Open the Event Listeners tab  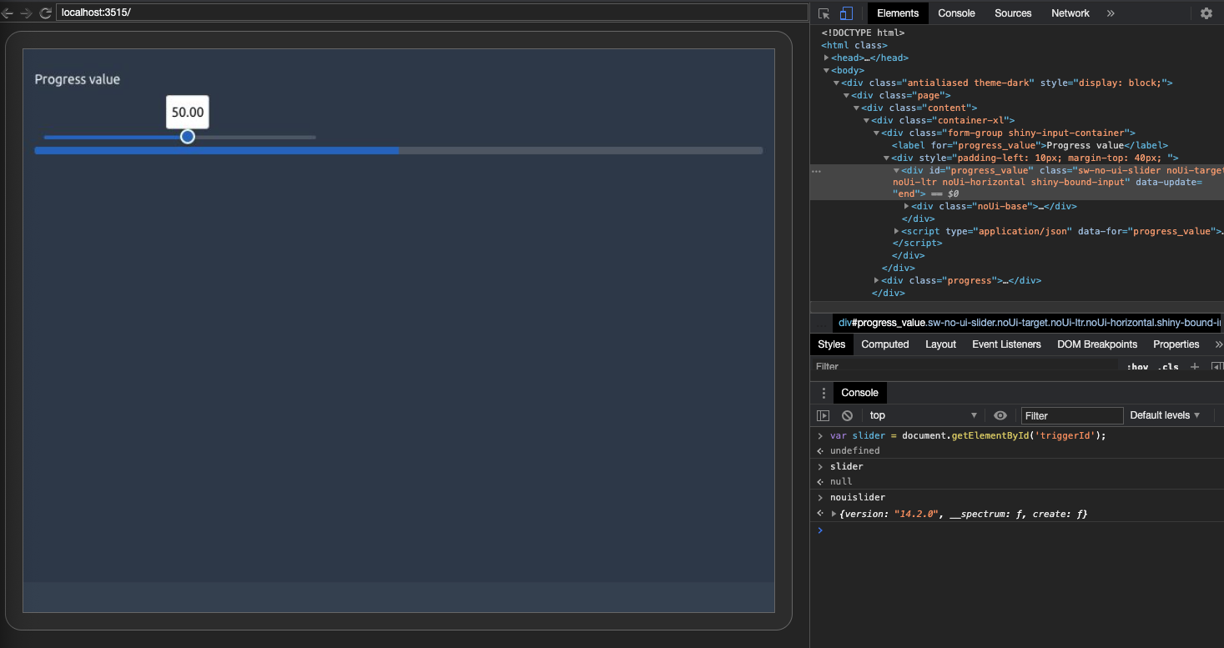[x=1006, y=344]
